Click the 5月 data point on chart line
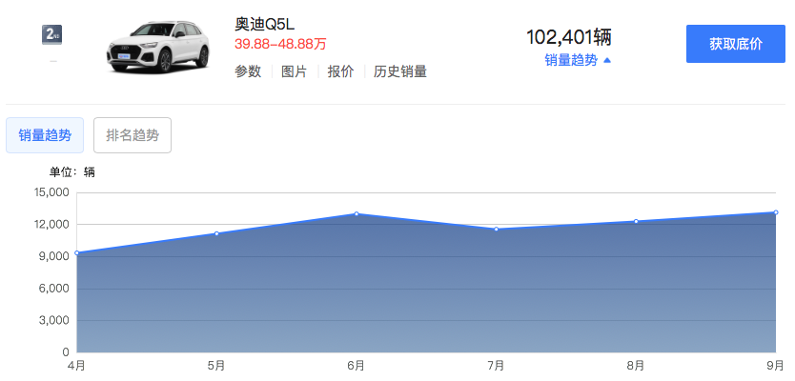795x381 pixels. 216,233
